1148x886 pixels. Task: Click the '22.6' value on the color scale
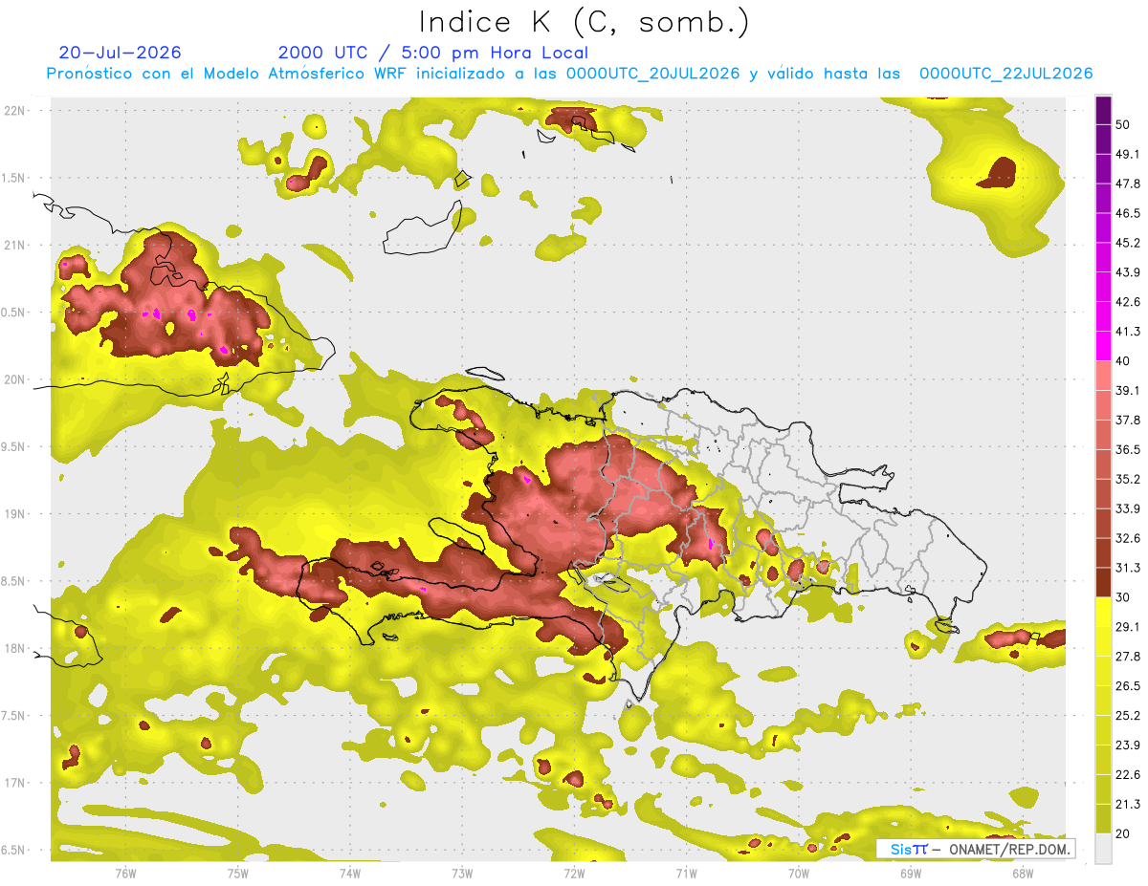[1128, 775]
